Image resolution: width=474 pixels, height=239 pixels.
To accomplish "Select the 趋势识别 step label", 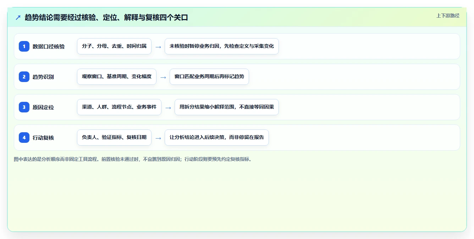I will (43, 77).
